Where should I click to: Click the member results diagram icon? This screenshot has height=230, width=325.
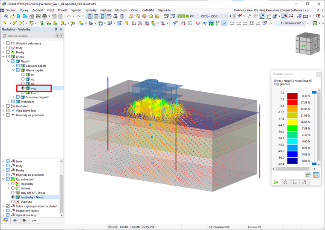tap(198, 23)
